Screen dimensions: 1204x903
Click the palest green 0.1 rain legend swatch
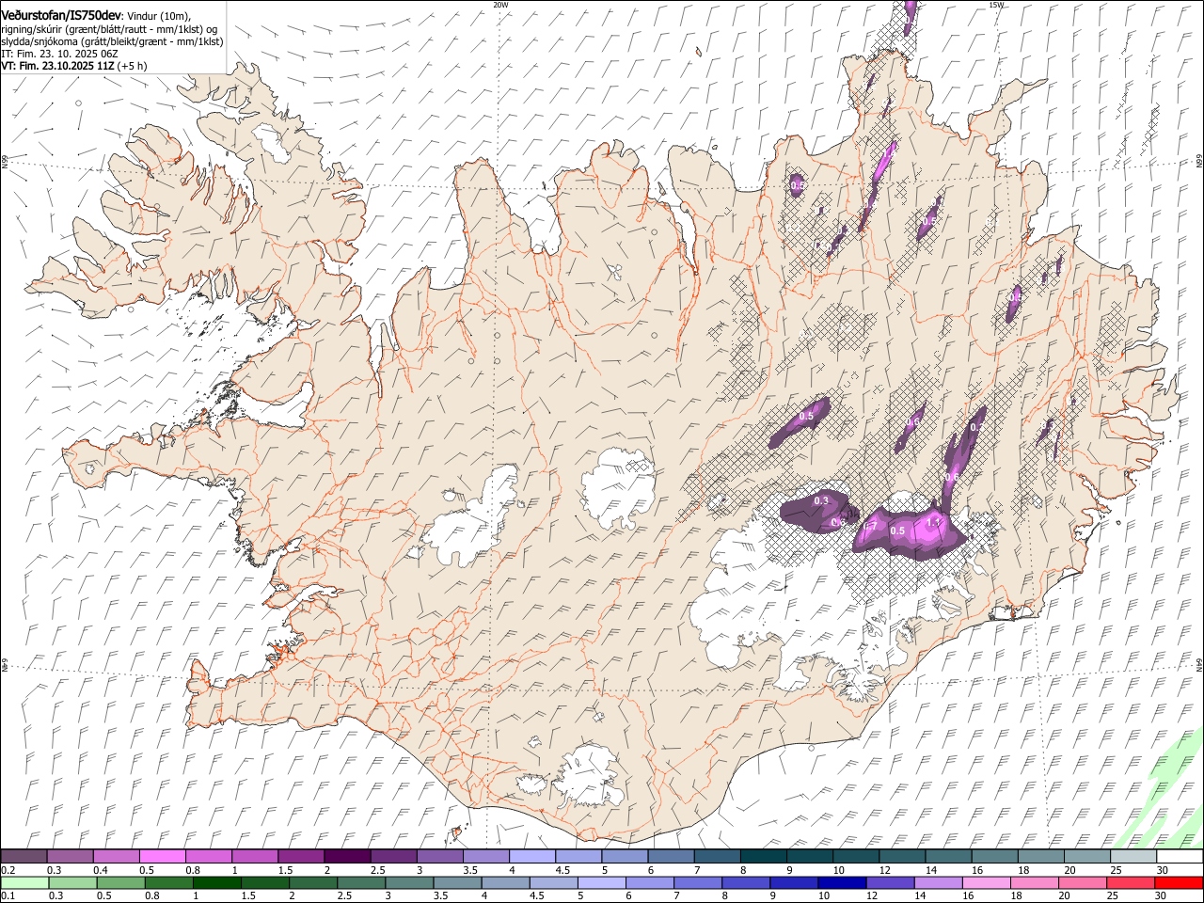(x=24, y=882)
